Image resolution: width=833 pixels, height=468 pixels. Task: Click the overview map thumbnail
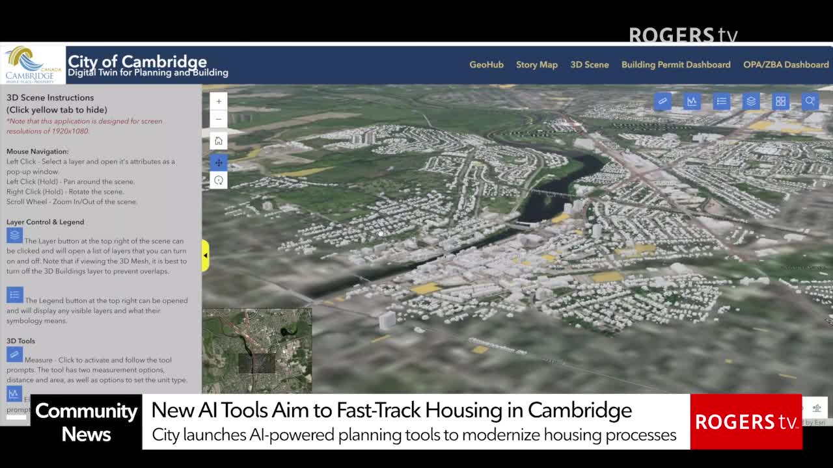257,351
